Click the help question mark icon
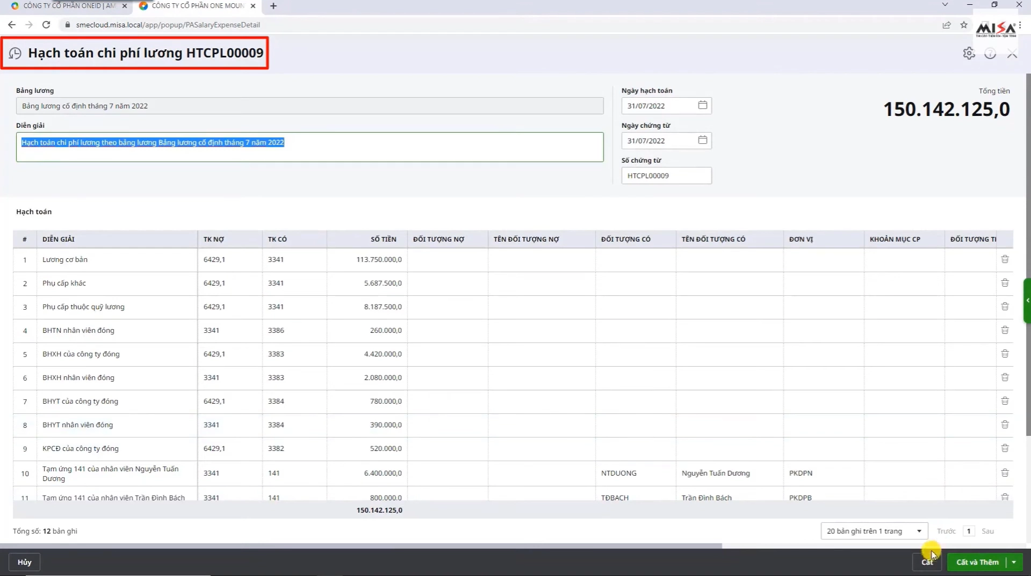1031x576 pixels. click(x=990, y=54)
